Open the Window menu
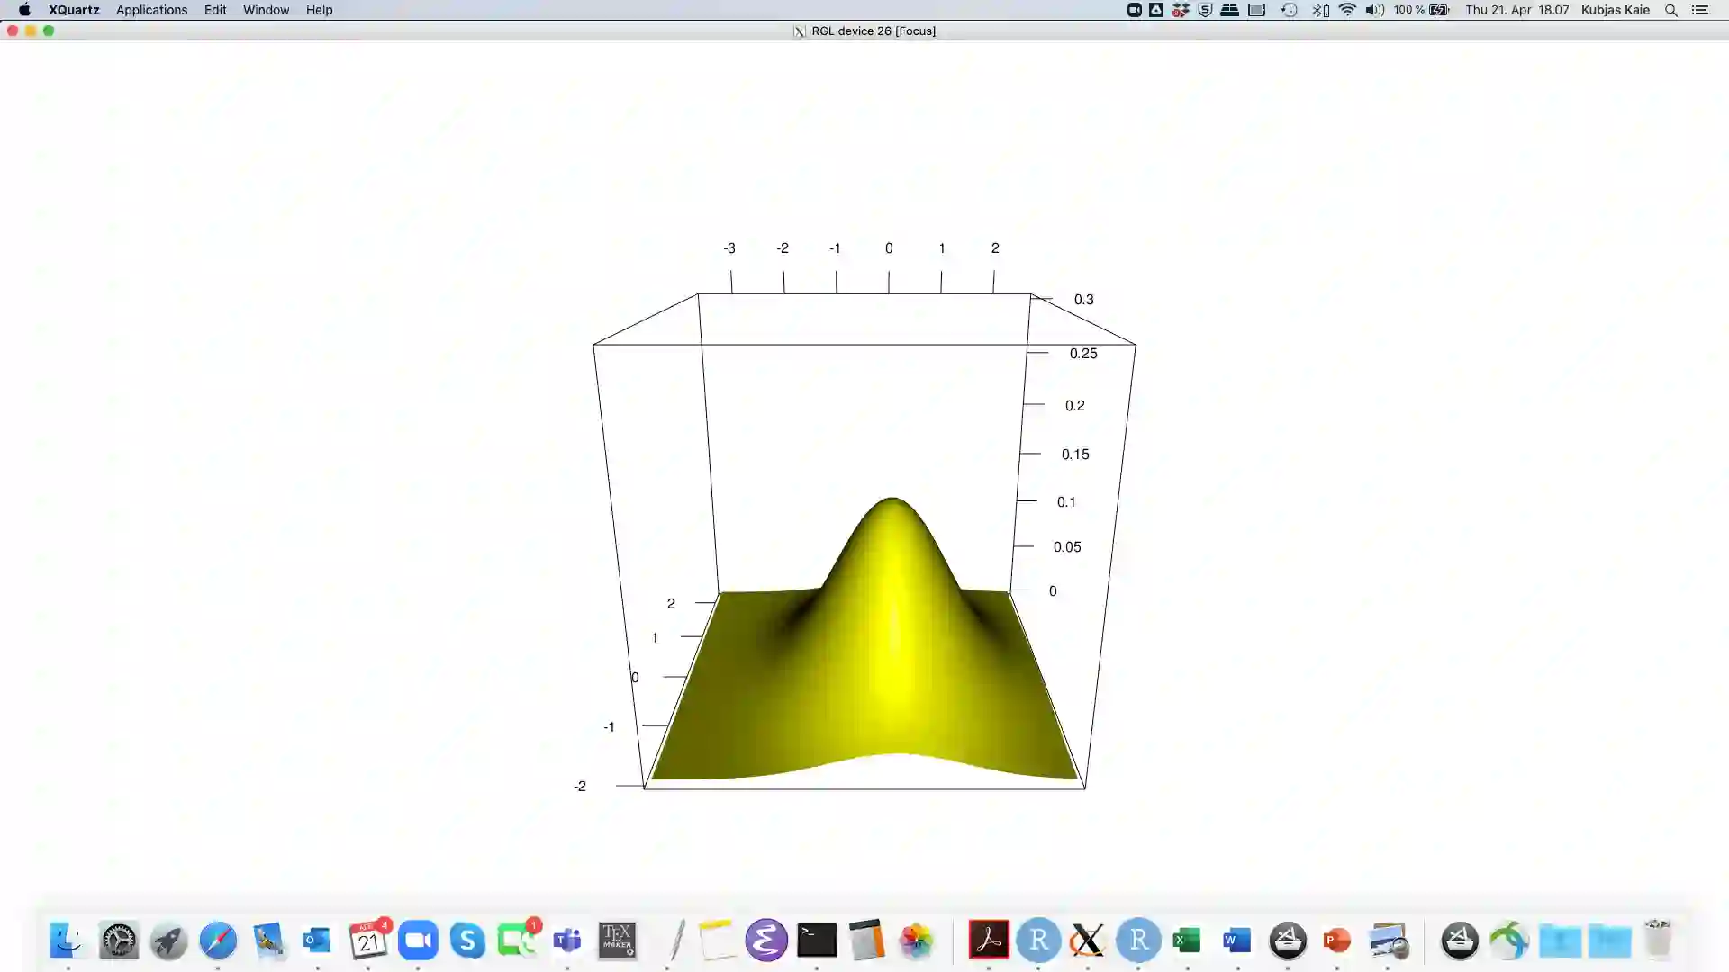 tap(266, 10)
